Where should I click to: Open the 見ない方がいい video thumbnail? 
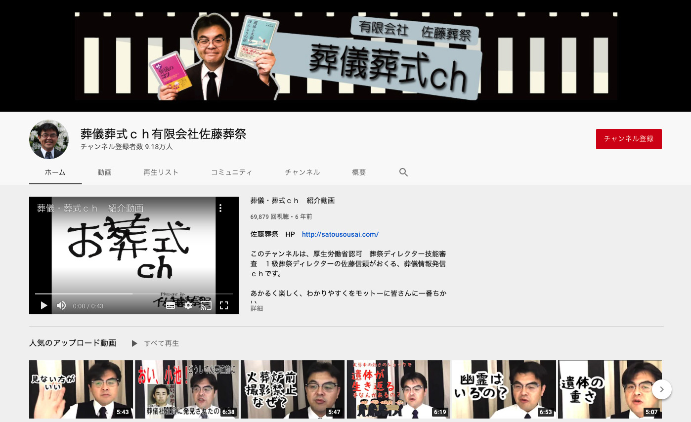pos(81,389)
